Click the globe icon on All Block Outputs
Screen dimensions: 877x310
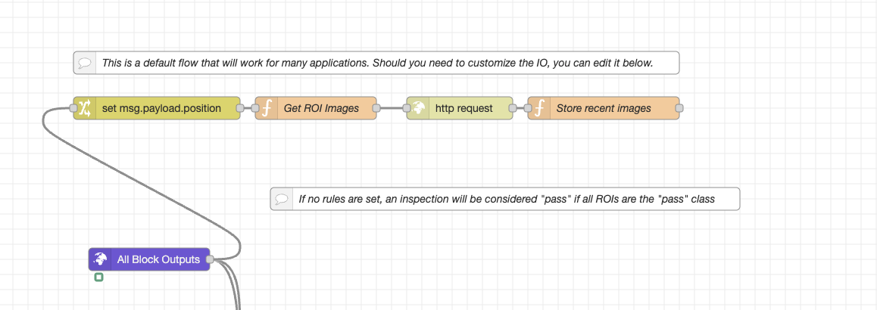[100, 259]
